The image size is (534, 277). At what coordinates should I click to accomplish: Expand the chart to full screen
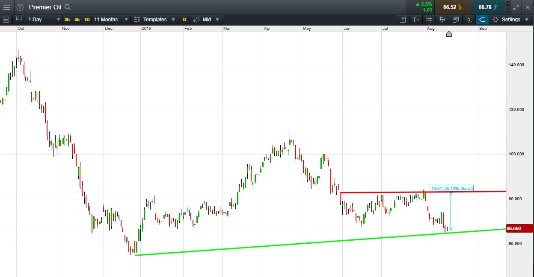click(516, 7)
